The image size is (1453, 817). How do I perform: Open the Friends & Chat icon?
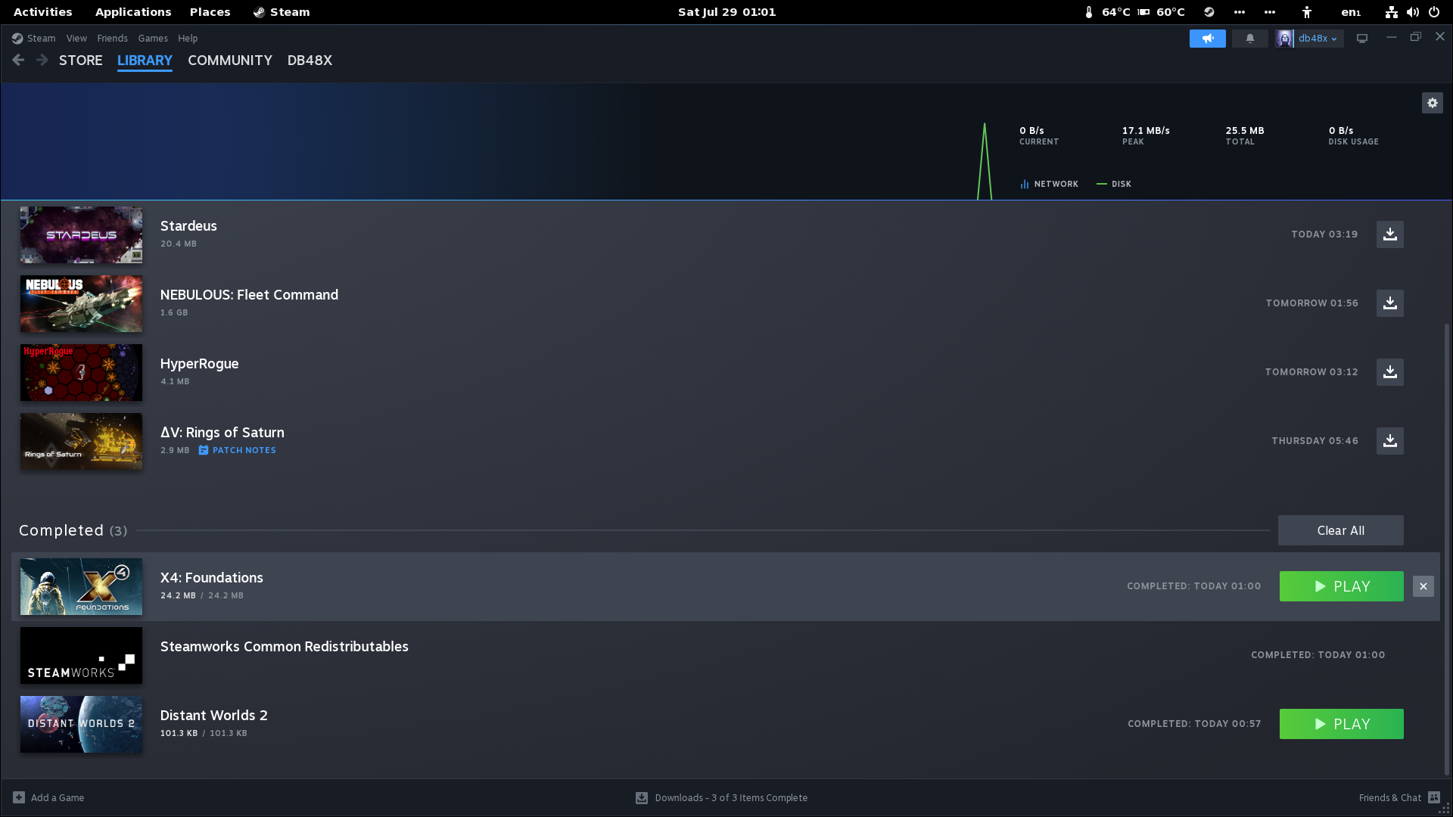point(1434,797)
